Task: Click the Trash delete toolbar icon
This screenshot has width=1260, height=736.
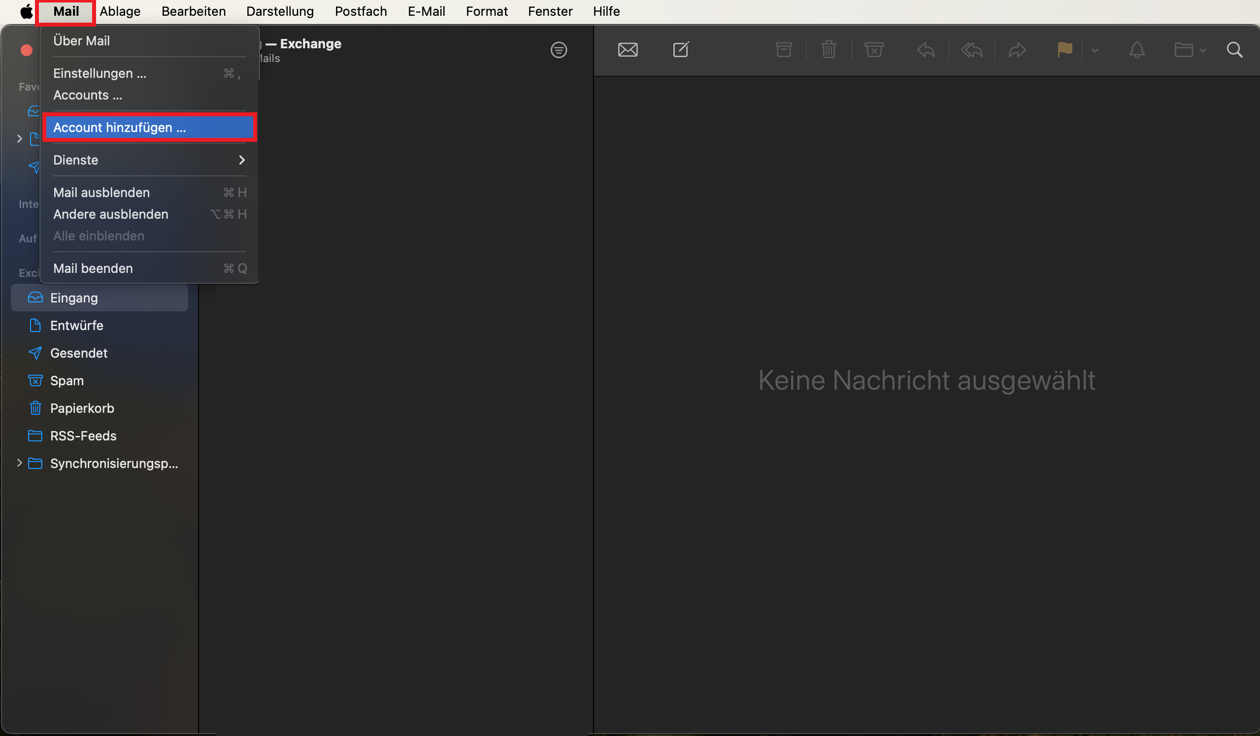Action: pos(829,50)
